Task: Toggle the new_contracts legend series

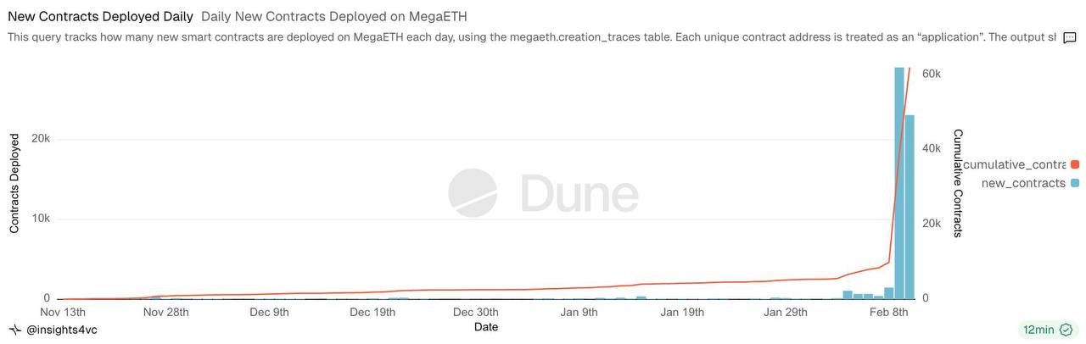Action: coord(1023,183)
